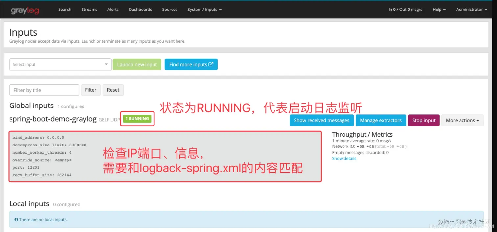Click recv_buffer_size: 262144 line
Viewport: 497px width, 232px height.
pos(42,175)
